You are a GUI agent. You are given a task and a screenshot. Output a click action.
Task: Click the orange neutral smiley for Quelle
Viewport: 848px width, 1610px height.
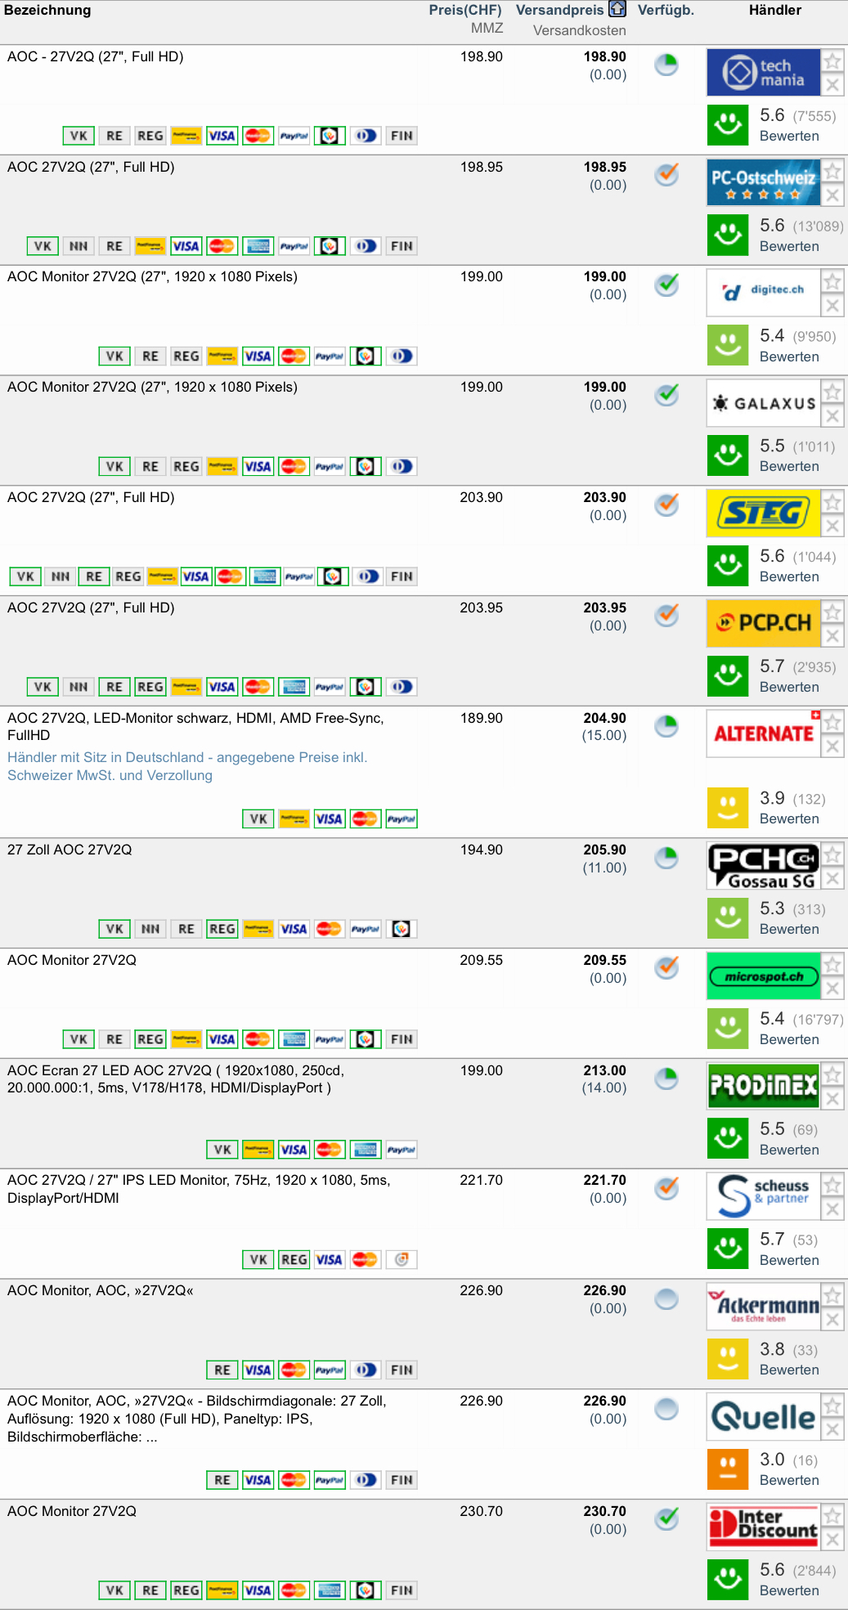pos(728,1469)
